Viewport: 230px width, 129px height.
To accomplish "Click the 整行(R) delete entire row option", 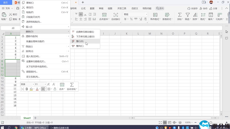I will [x=80, y=41].
